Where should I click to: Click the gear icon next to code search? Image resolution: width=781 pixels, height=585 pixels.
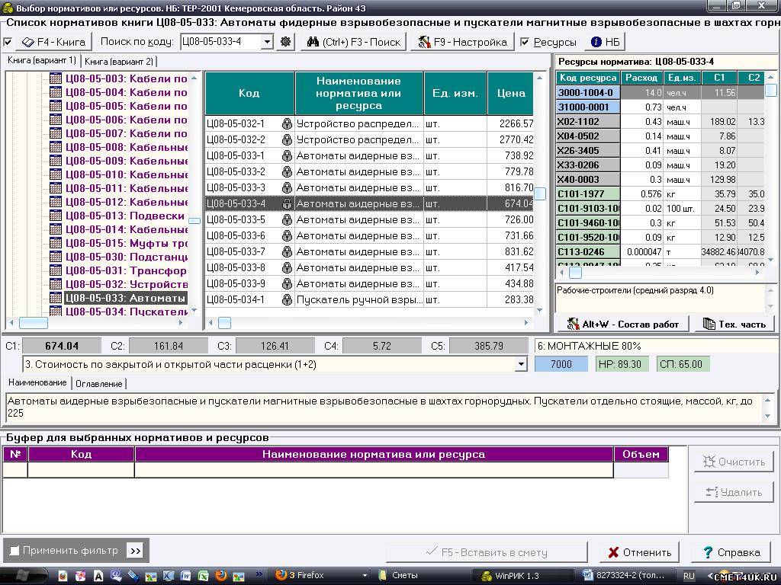pyautogui.click(x=285, y=42)
